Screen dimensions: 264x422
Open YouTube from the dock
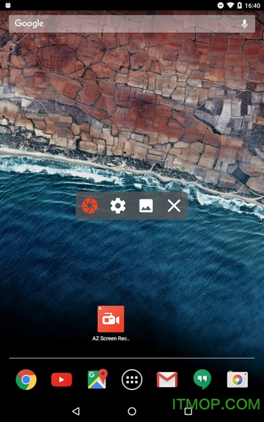pos(61,380)
